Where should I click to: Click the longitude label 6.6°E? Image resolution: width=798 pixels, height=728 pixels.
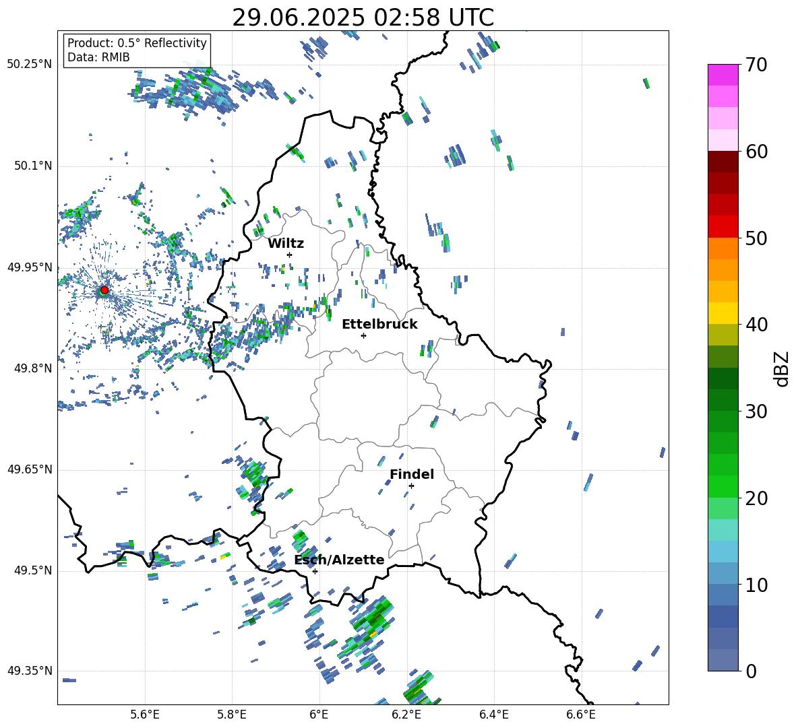581,715
